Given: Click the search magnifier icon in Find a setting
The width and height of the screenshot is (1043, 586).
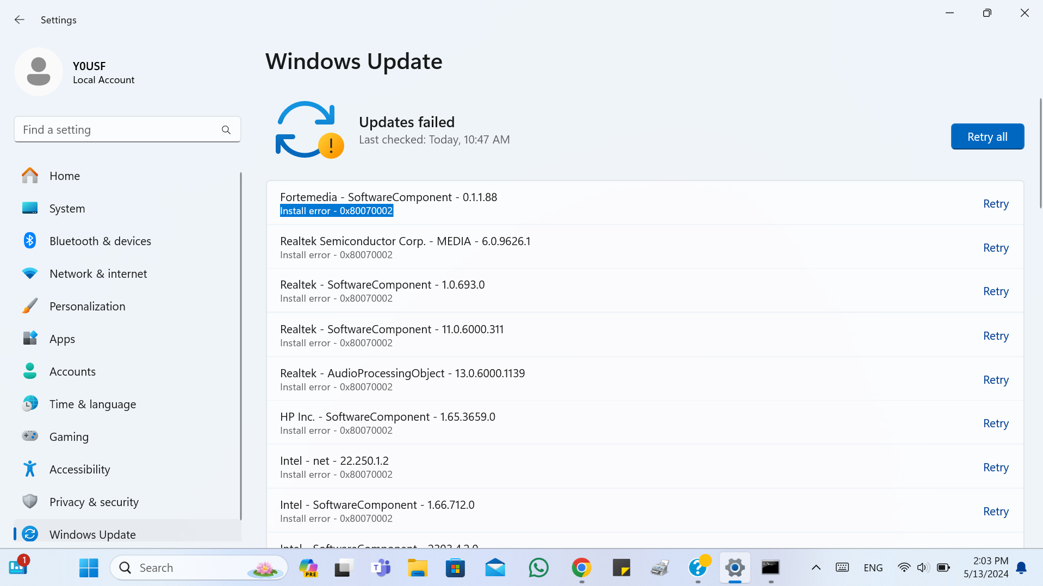Looking at the screenshot, I should [226, 130].
